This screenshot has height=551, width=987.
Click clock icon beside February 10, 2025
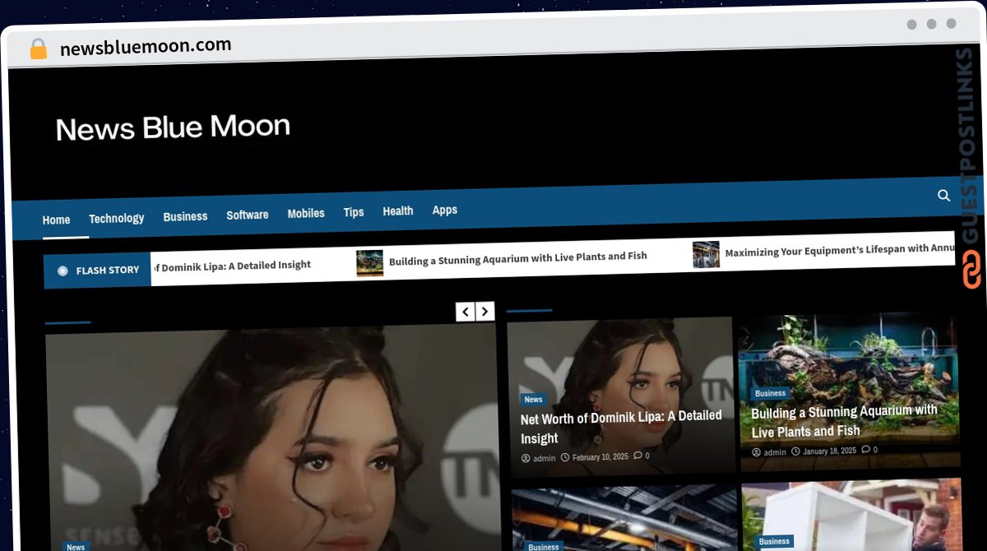click(x=565, y=457)
